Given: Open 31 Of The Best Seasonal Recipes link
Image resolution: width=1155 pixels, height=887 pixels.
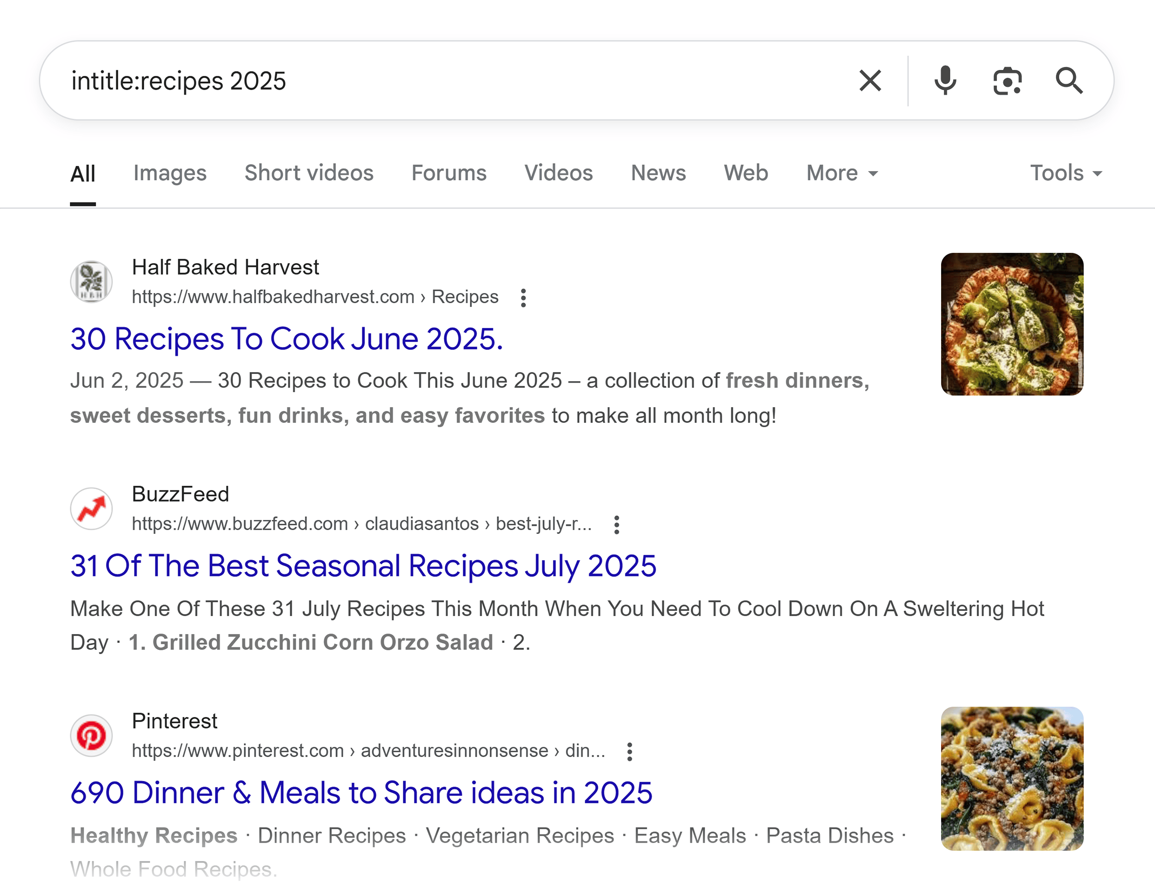Looking at the screenshot, I should [364, 566].
